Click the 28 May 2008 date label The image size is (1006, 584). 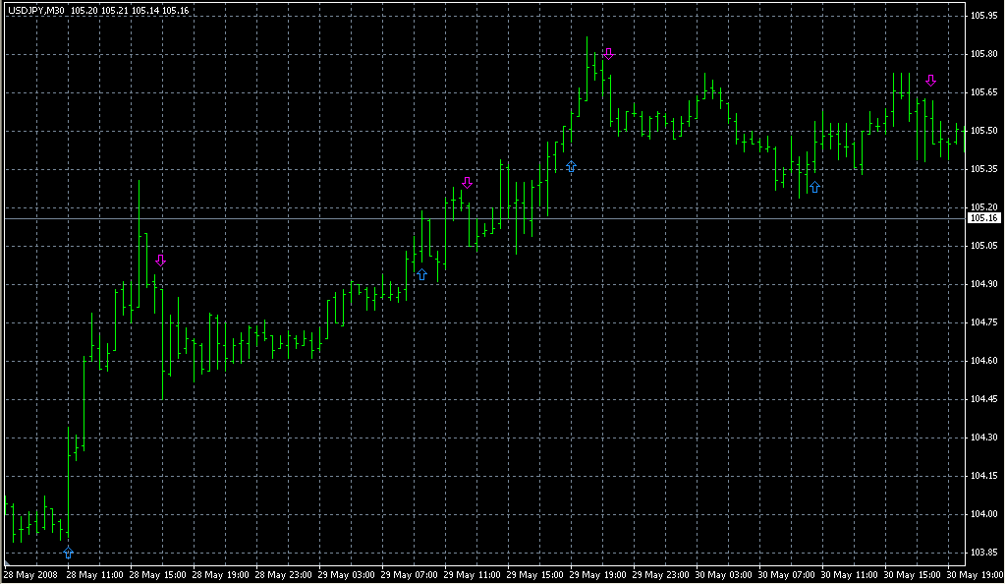tap(30, 575)
